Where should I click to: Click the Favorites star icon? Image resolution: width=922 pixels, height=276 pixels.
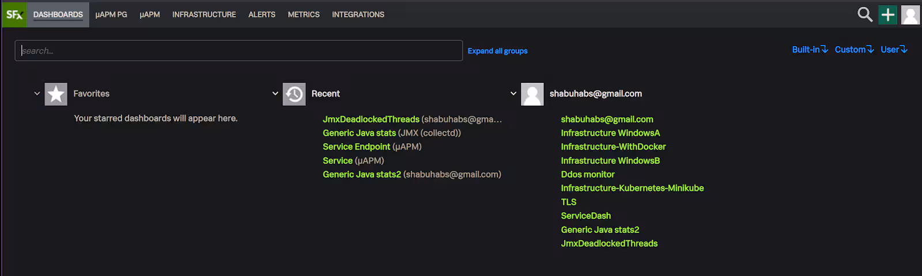56,94
